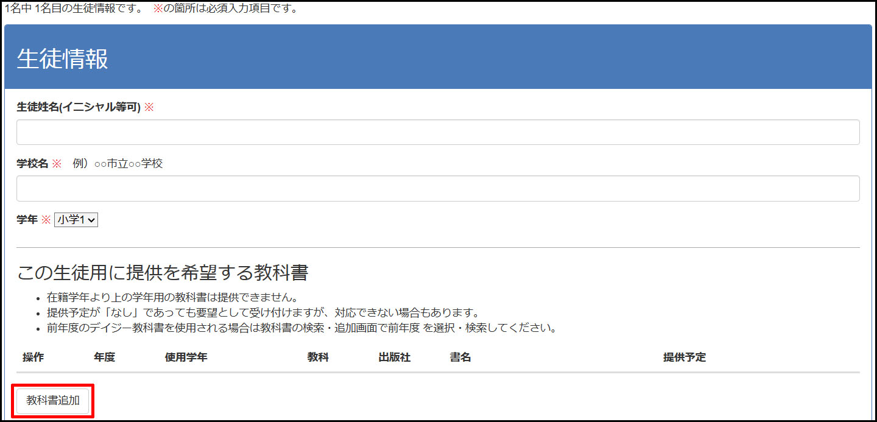
Task: Select the 出版社 column header
Action: click(x=394, y=357)
